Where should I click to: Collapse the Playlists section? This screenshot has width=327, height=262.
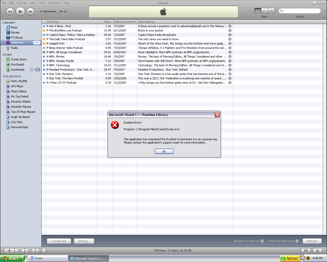(4, 76)
